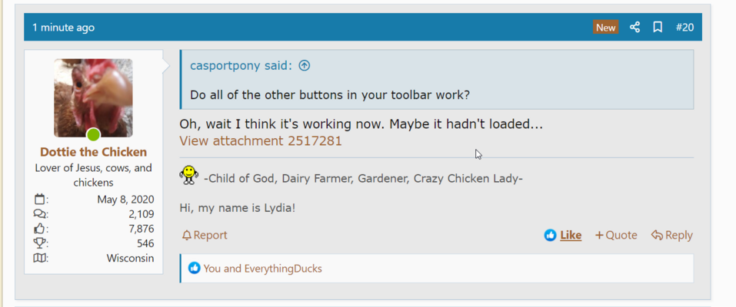Open Dottie the Chicken's profile name link

click(x=93, y=152)
